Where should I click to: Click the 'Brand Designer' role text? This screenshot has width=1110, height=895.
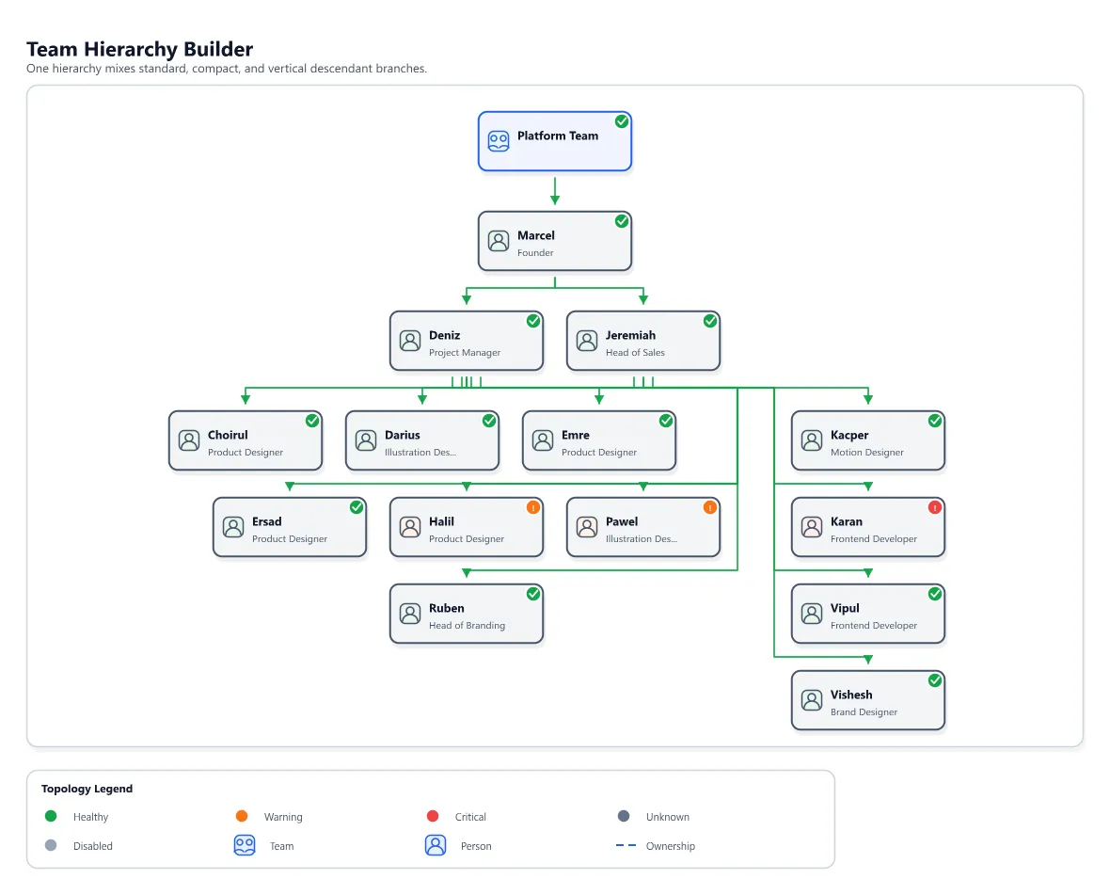[x=864, y=712]
